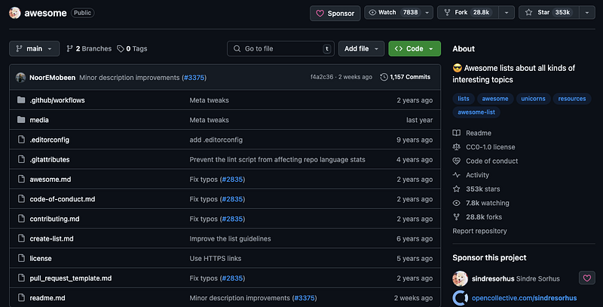The image size is (603, 307).
Task: Open the sindresorhus Sindre Sorhus sponsor name
Action: 516,278
